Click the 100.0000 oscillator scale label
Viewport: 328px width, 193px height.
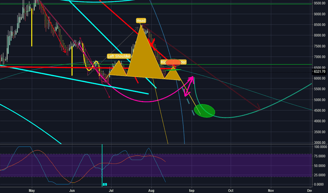(x=321, y=147)
